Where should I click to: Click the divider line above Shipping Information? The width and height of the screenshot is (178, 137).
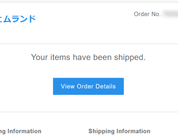click(x=89, y=112)
